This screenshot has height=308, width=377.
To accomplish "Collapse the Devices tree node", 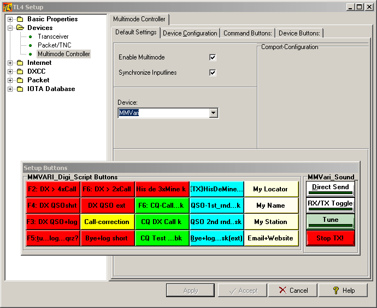I will coord(10,28).
